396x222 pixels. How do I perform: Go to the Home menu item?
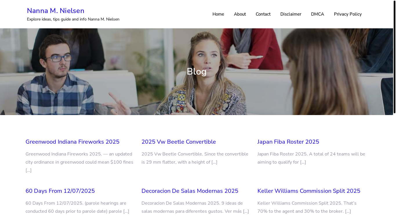(x=218, y=14)
